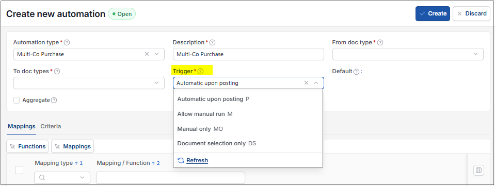This screenshot has width=495, height=186.
Task: Click the Create button
Action: pyautogui.click(x=433, y=13)
